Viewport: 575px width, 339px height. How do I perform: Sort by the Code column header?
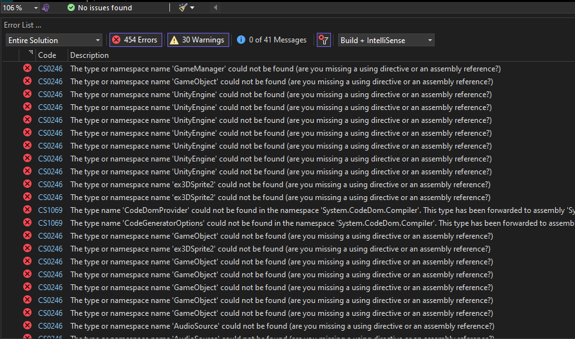tap(47, 55)
